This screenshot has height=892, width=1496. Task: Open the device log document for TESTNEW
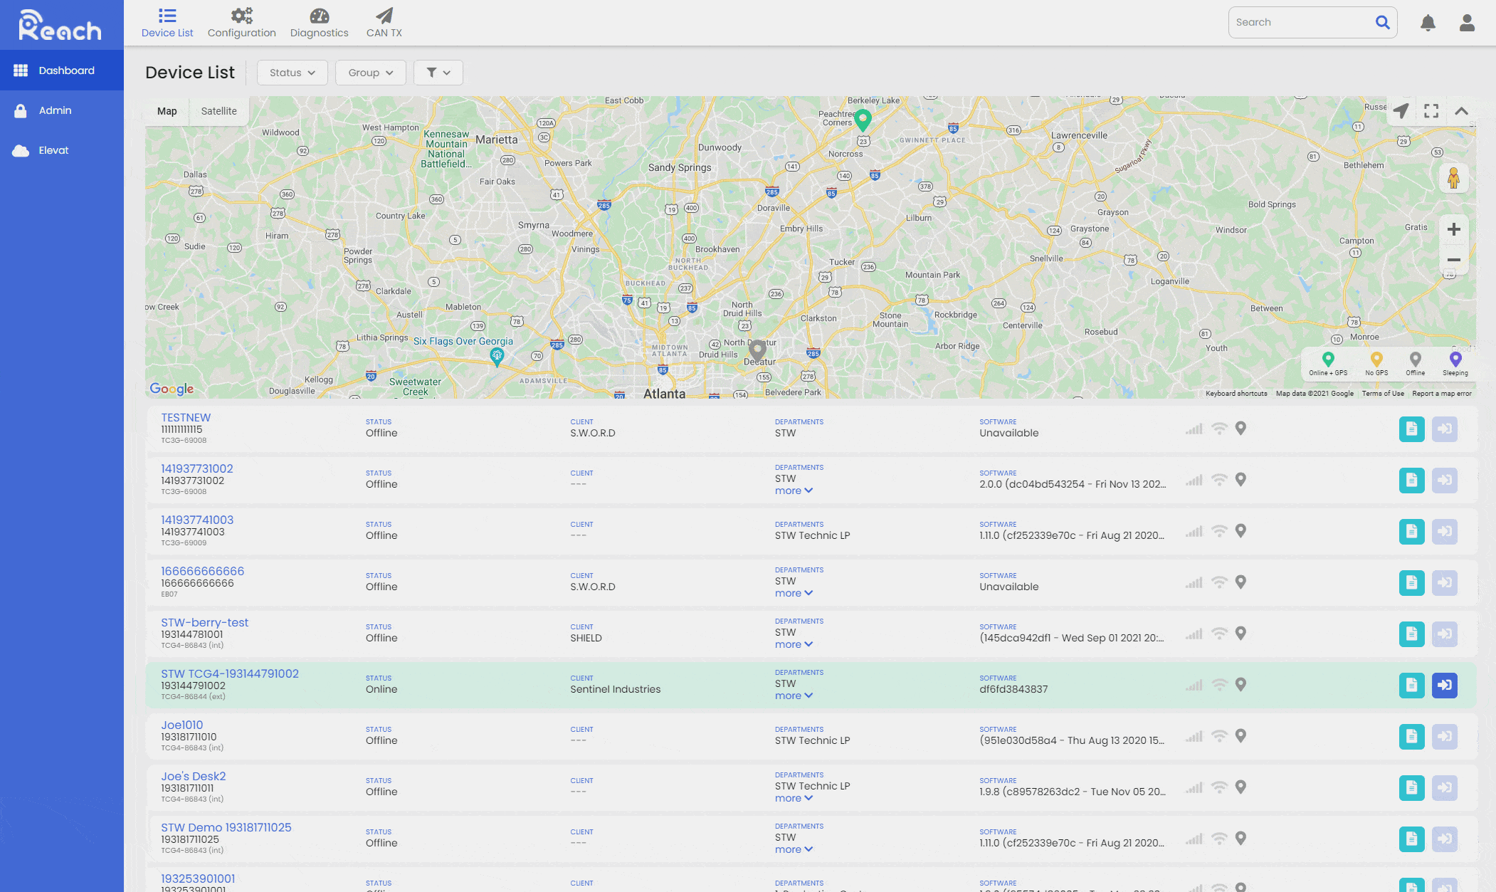click(1411, 429)
